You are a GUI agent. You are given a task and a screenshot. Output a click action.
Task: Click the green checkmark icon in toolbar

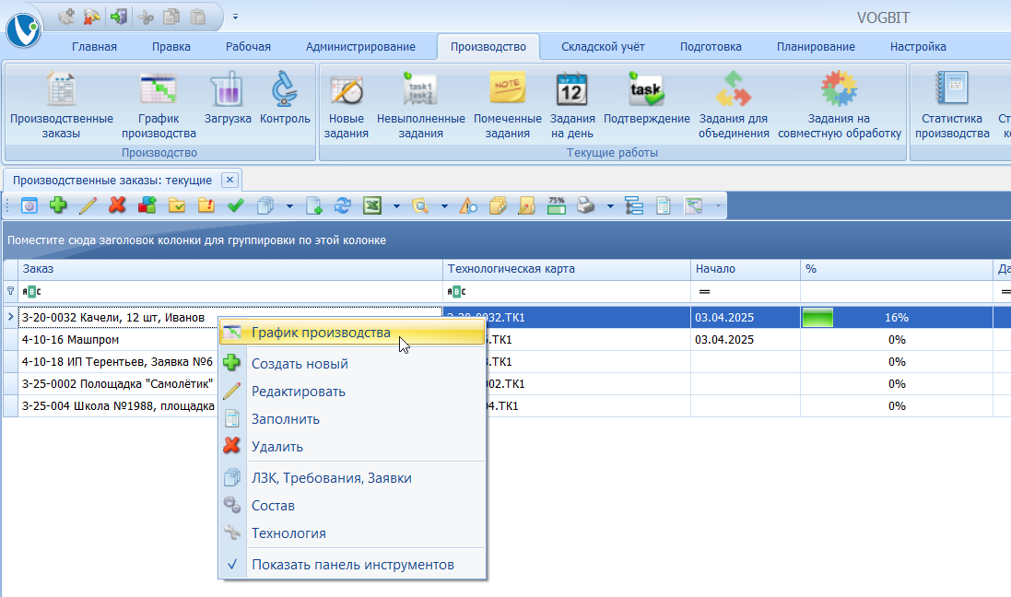235,206
